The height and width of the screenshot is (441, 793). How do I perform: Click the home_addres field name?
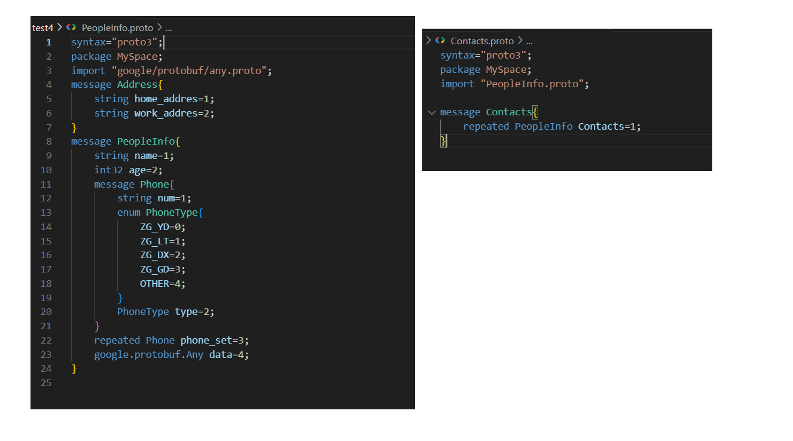click(166, 99)
